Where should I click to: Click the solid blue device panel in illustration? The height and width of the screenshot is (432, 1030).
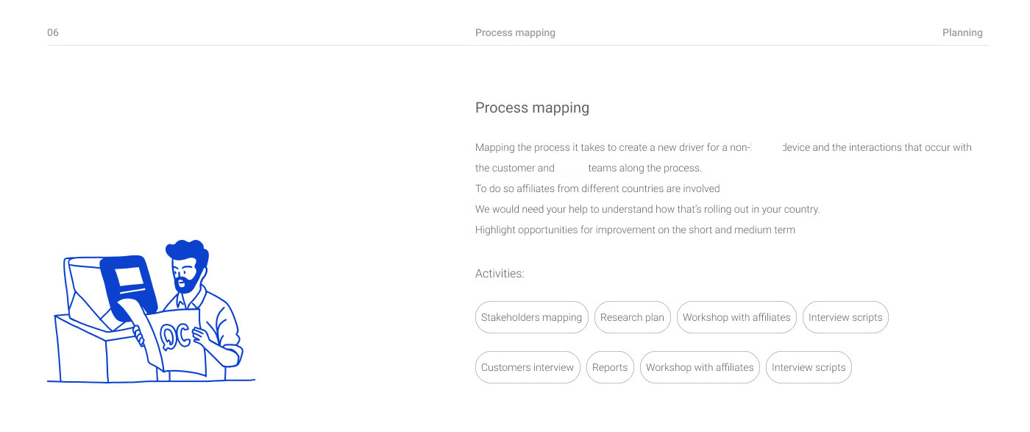(x=129, y=286)
